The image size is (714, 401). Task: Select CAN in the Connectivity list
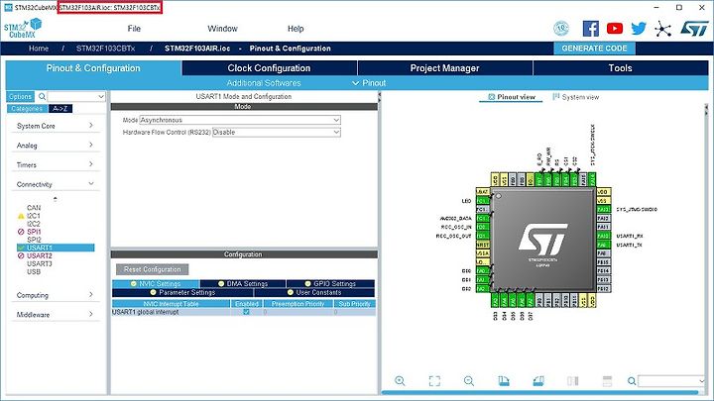[34, 208]
